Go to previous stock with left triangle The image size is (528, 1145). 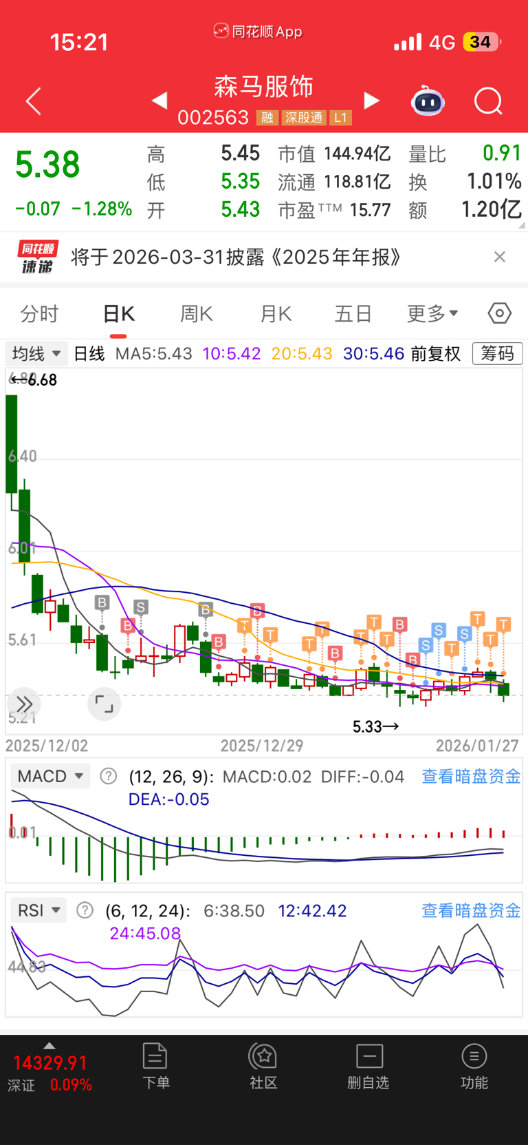coord(159,101)
